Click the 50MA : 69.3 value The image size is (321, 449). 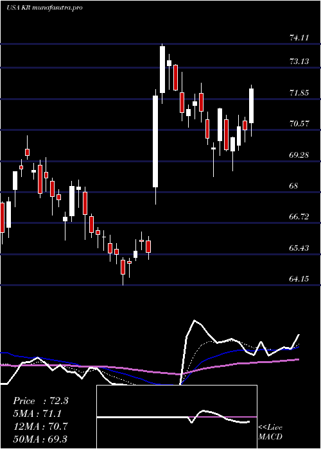coord(40,439)
